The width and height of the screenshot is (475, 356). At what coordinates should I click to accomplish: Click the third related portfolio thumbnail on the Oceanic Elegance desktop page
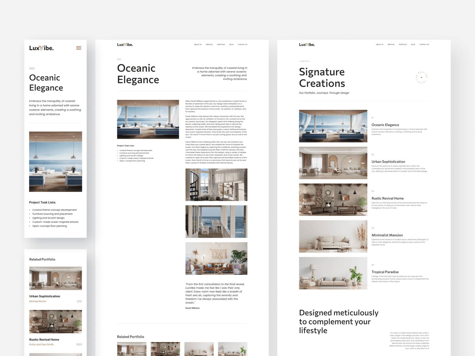(x=199, y=349)
